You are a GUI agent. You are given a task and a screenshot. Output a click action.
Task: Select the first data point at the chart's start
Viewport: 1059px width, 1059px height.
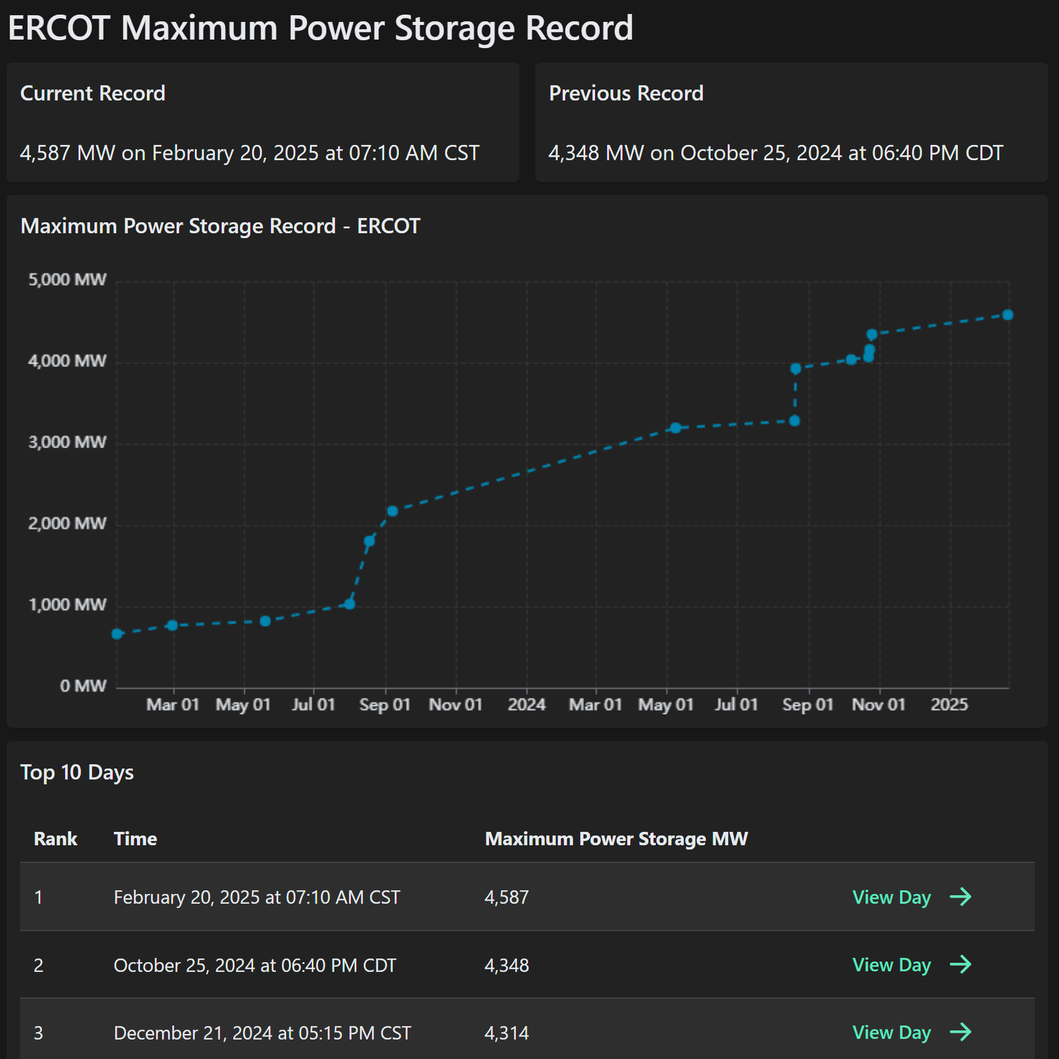pyautogui.click(x=117, y=634)
